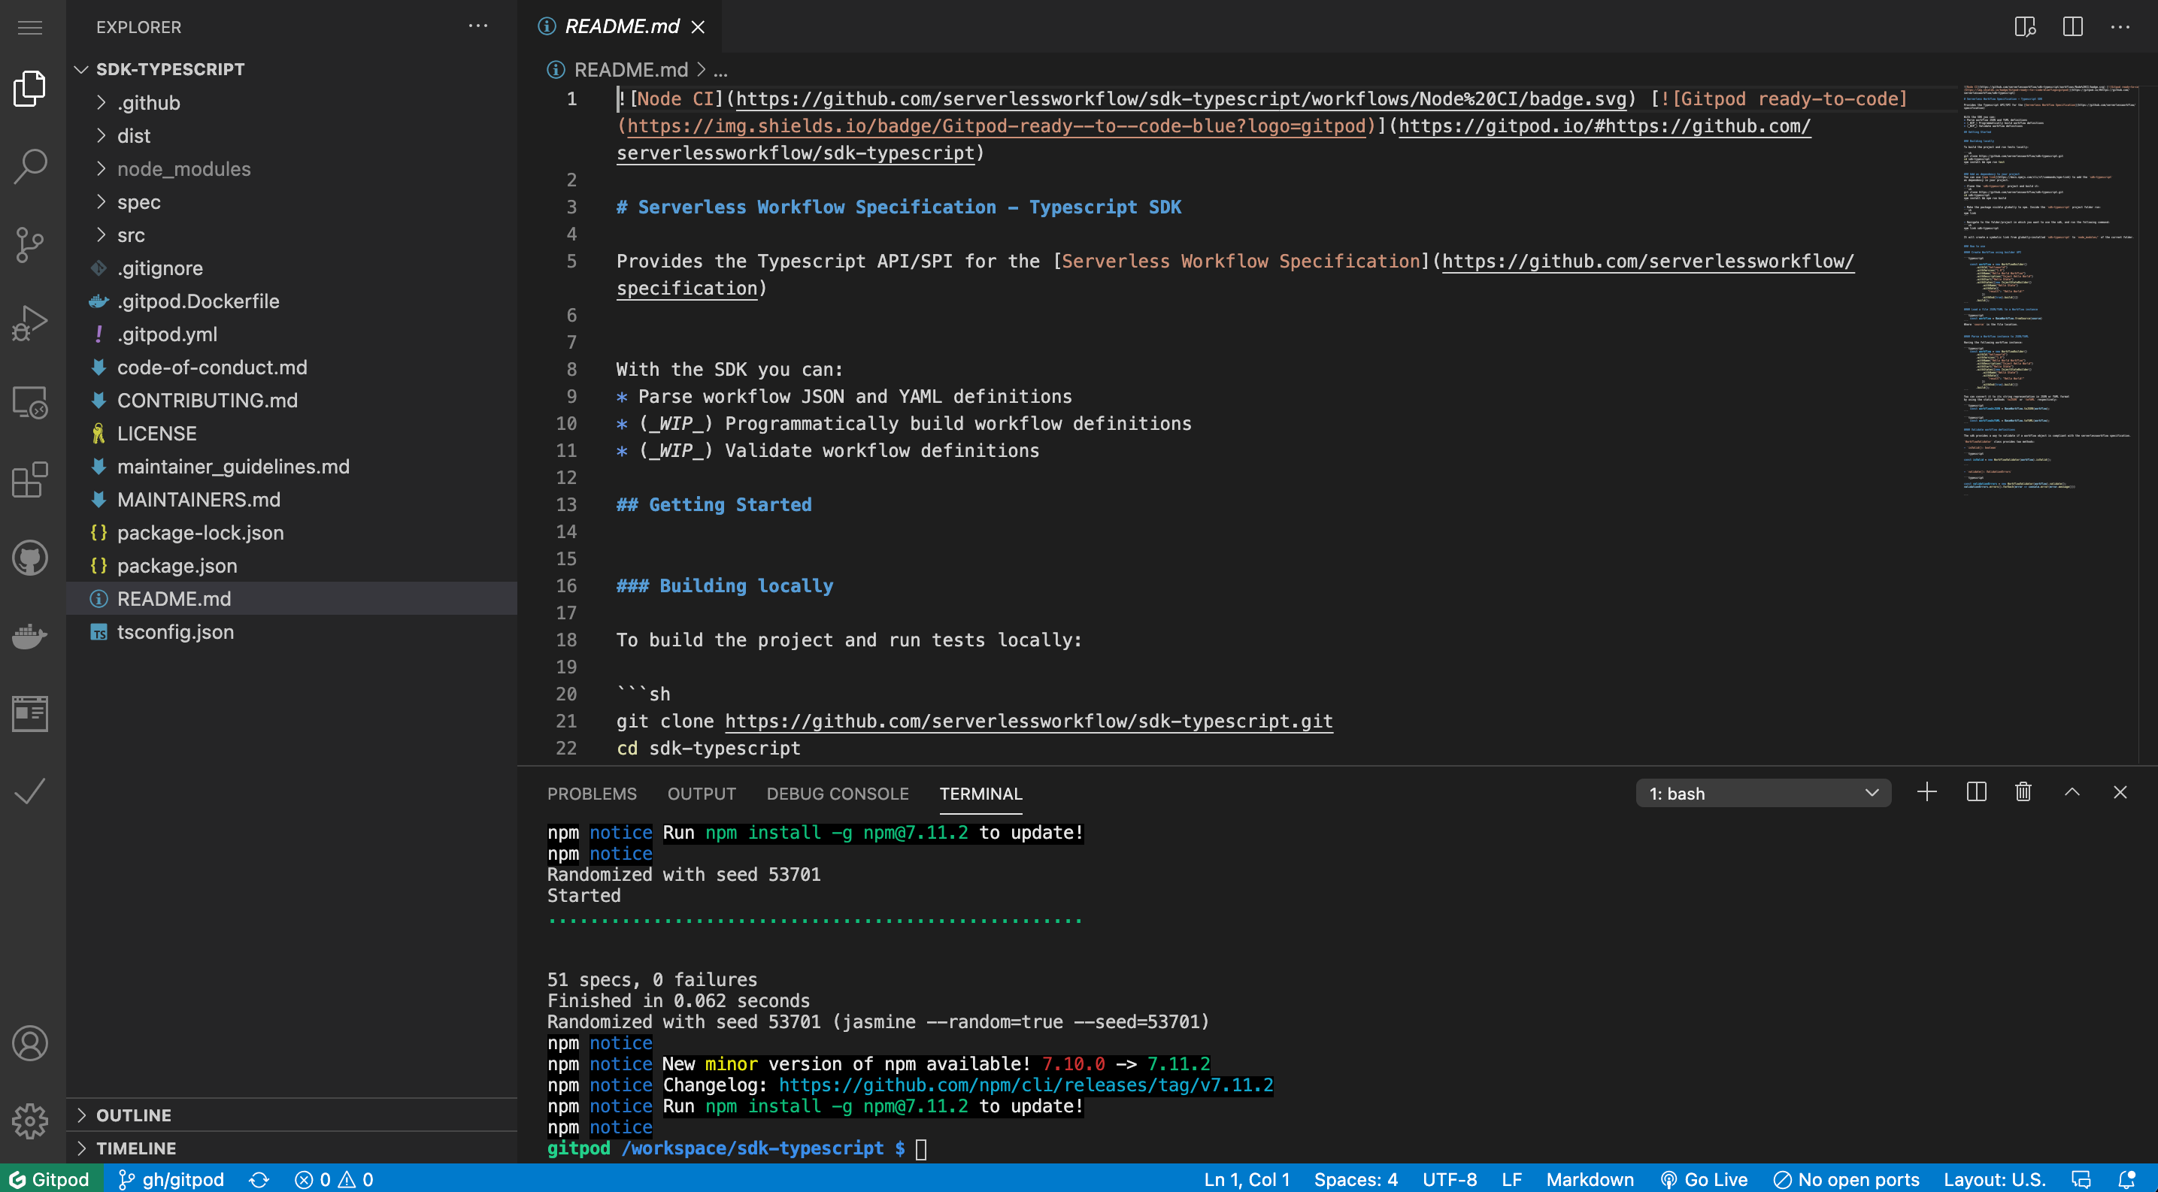The image size is (2158, 1192).
Task: Kill the terminal with trash icon
Action: click(2023, 792)
